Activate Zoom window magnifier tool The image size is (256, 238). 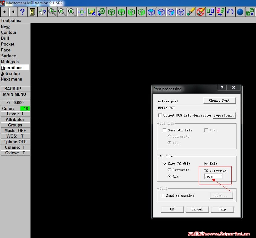point(52,12)
